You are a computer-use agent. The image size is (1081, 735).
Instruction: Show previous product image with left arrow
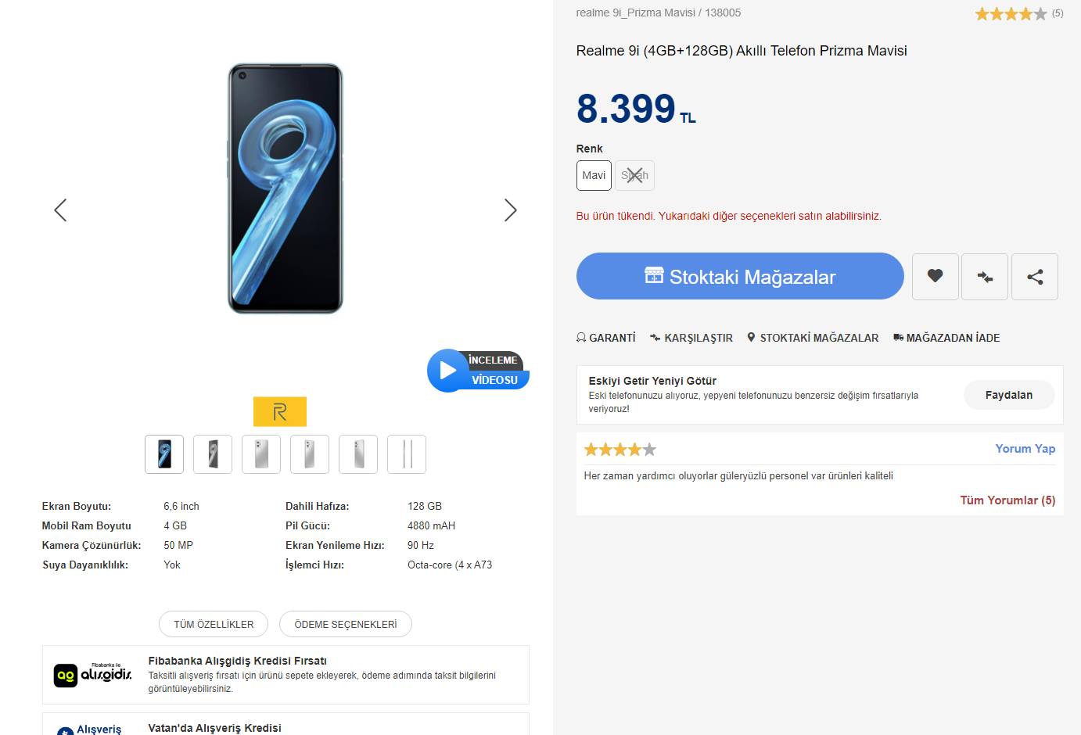pyautogui.click(x=60, y=210)
